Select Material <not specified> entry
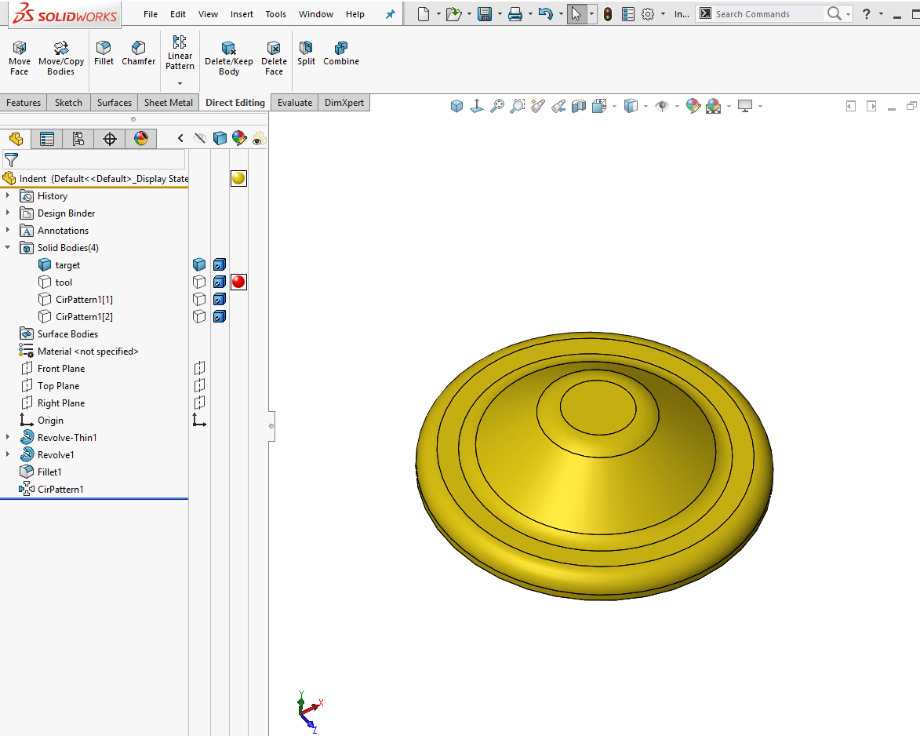920x736 pixels. [x=78, y=351]
